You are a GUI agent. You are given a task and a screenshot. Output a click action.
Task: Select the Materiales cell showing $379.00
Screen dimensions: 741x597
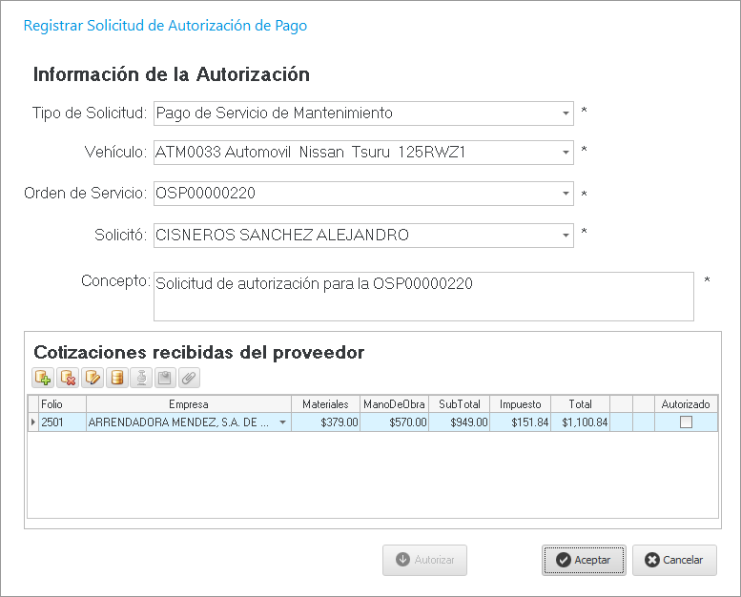(327, 422)
